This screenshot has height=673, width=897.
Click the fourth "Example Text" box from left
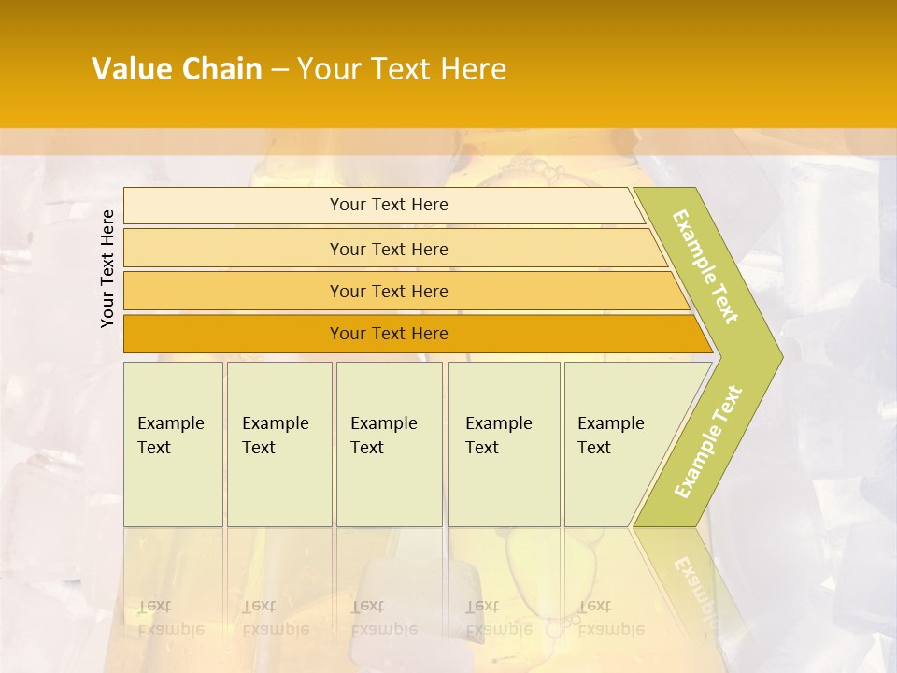tap(503, 442)
